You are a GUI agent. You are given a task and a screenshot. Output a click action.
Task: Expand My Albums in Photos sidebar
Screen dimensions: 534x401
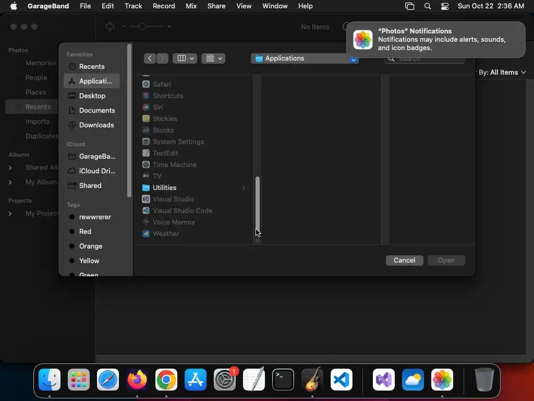(x=10, y=182)
